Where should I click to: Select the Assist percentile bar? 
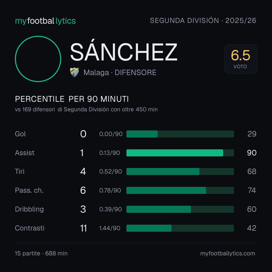coord(180,153)
